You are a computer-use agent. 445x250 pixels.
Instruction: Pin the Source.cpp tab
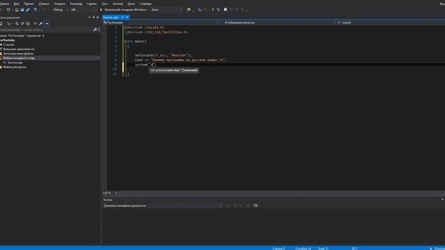coord(122,17)
